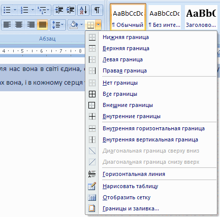
Task: Choose Внутренние границы menu text
Action: [132, 116]
